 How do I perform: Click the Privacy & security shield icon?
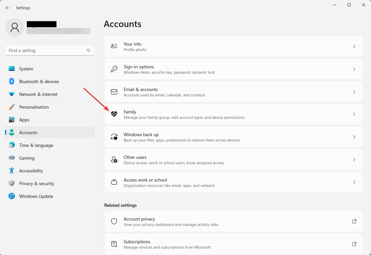tap(11, 183)
